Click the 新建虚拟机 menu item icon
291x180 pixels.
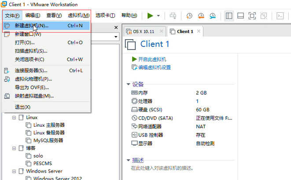pyautogui.click(x=7, y=26)
